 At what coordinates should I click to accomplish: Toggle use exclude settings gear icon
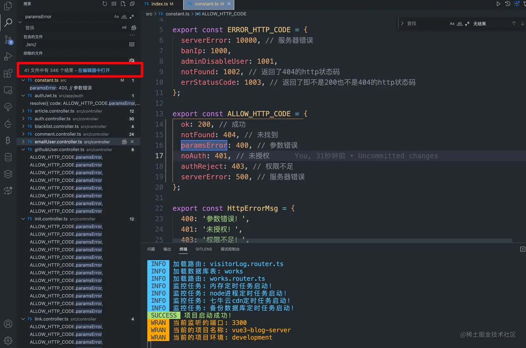pyautogui.click(x=132, y=60)
